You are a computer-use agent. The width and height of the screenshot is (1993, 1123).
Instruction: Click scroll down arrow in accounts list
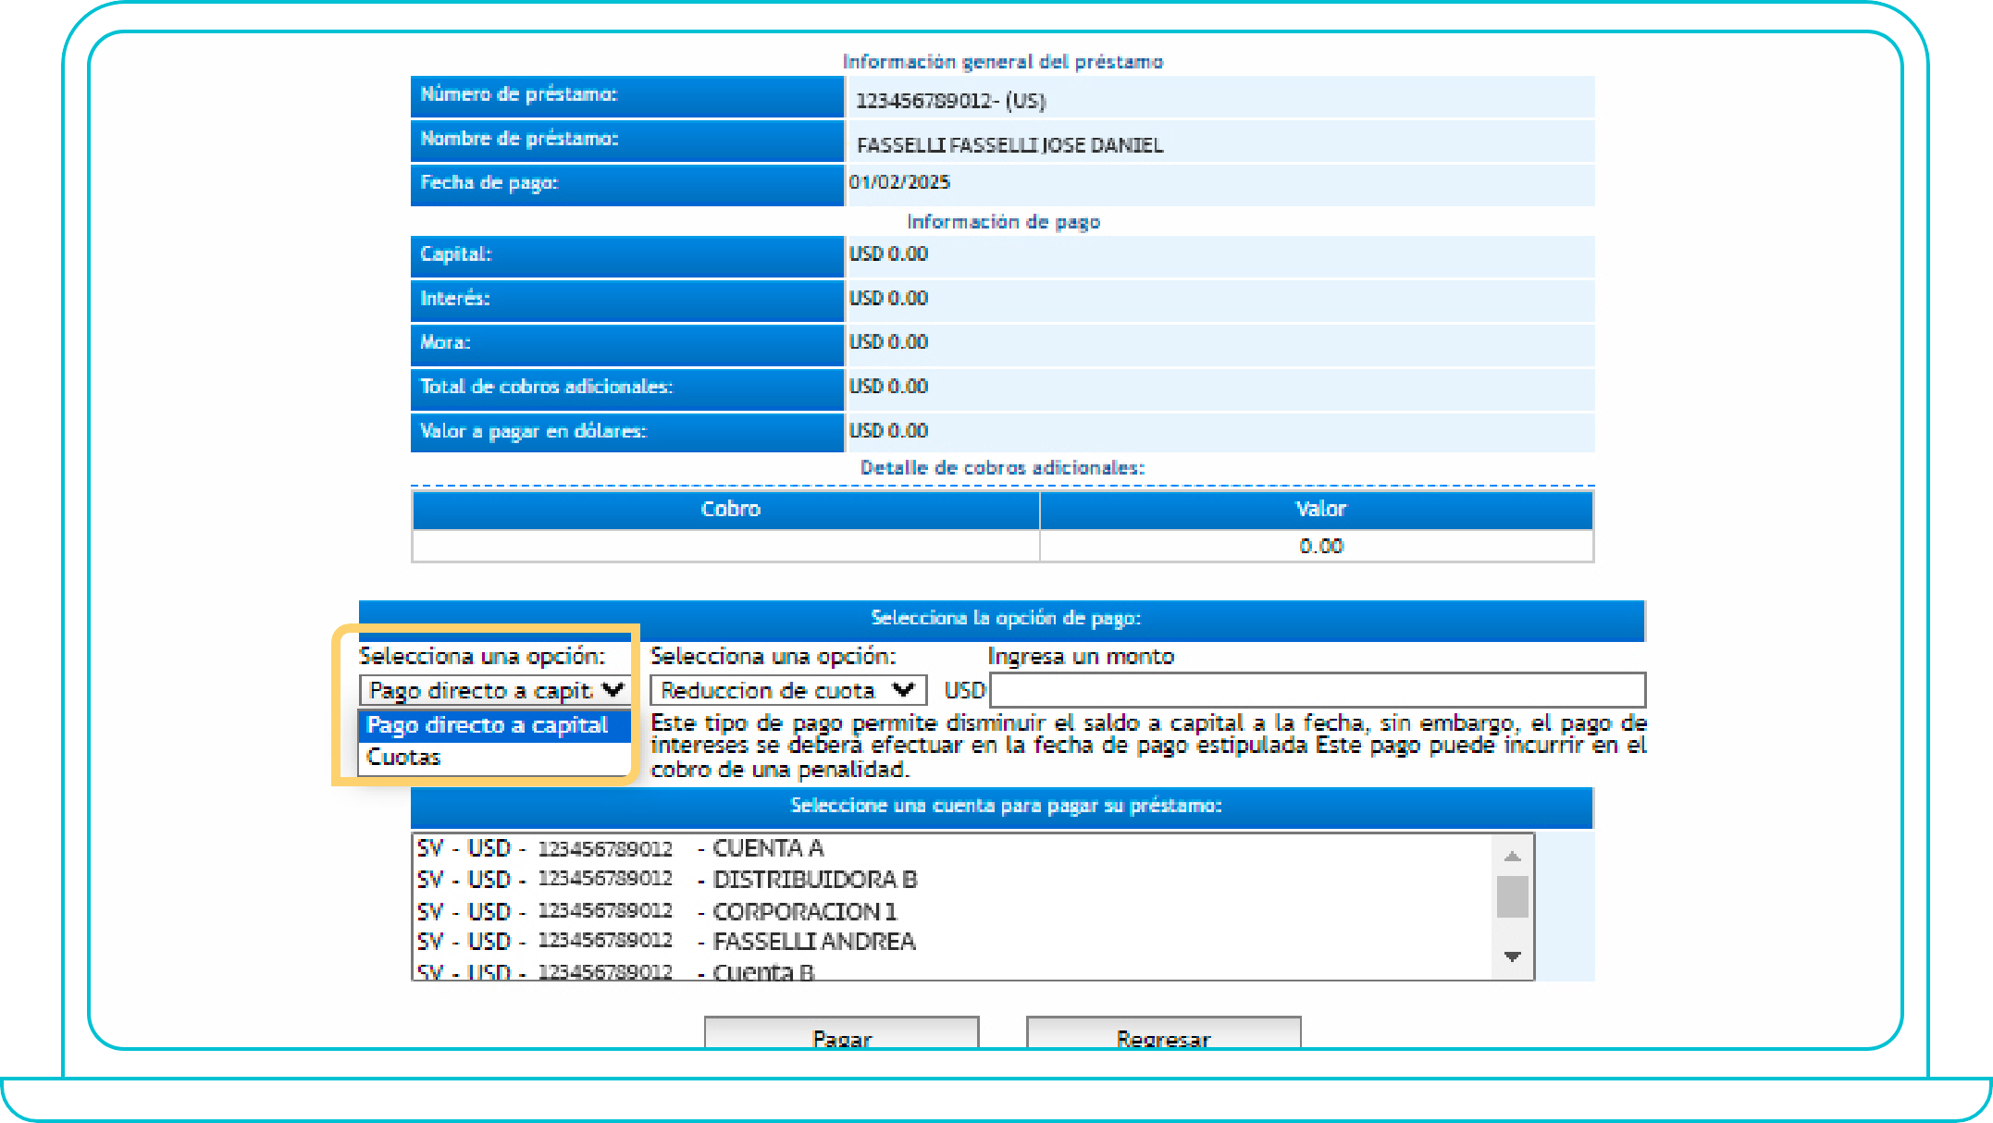(1513, 956)
